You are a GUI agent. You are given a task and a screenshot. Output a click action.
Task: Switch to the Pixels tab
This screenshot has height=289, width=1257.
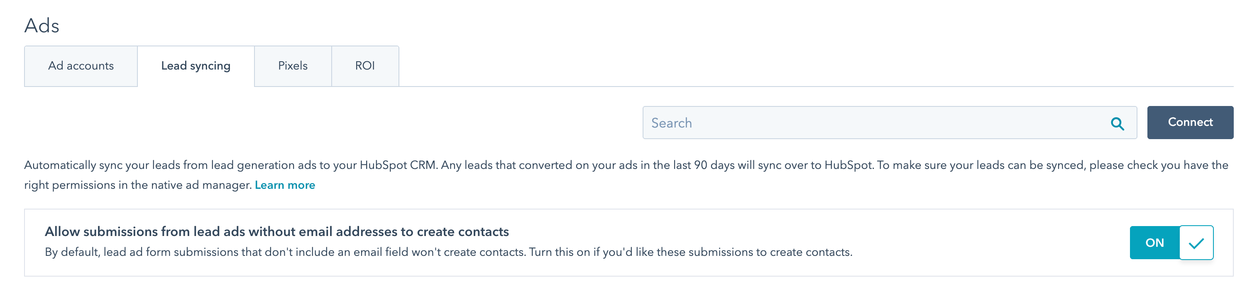pos(293,66)
